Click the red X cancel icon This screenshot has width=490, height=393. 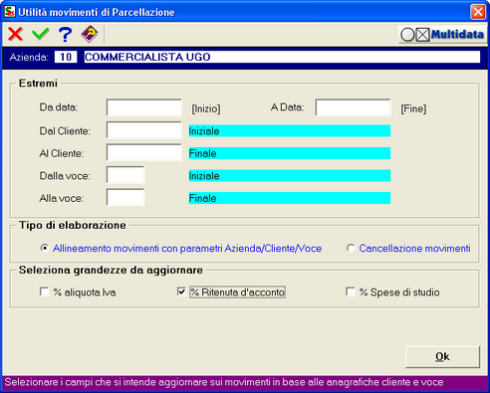15,34
